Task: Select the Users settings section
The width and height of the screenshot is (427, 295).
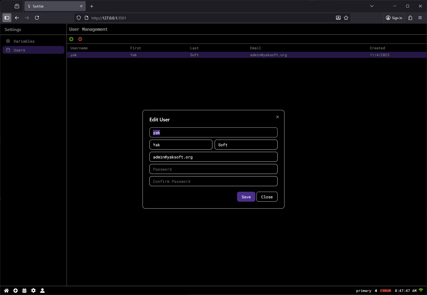Action: coord(33,50)
